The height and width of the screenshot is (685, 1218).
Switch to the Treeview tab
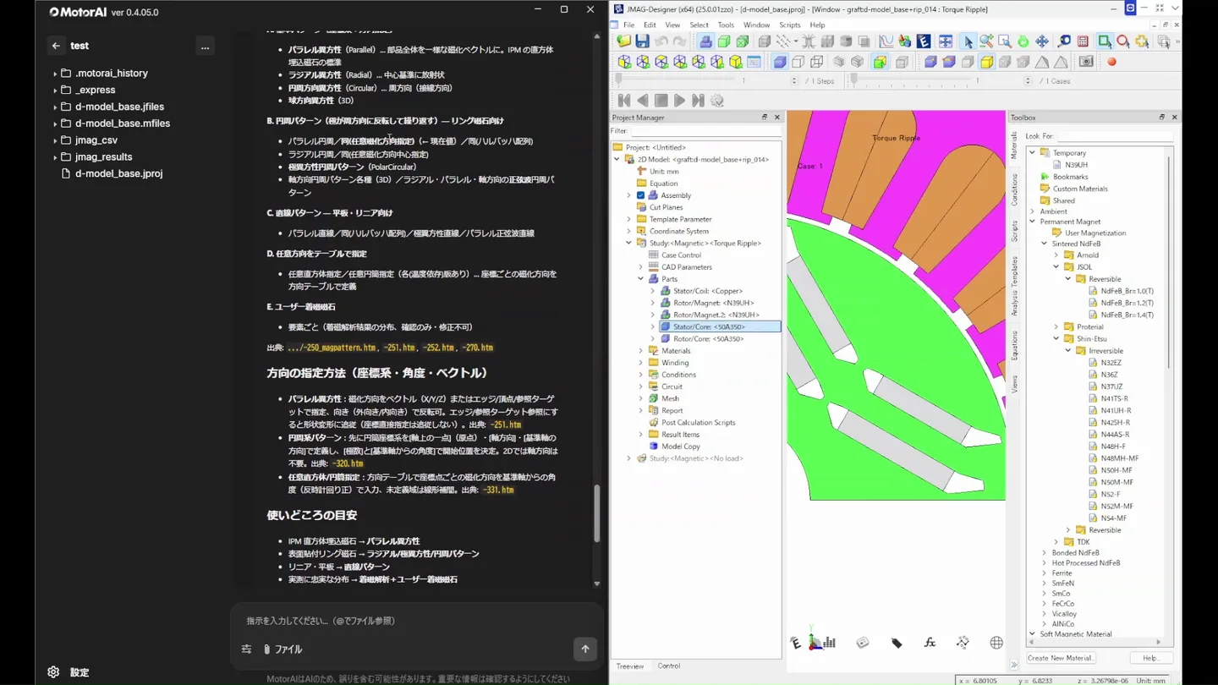tap(629, 666)
